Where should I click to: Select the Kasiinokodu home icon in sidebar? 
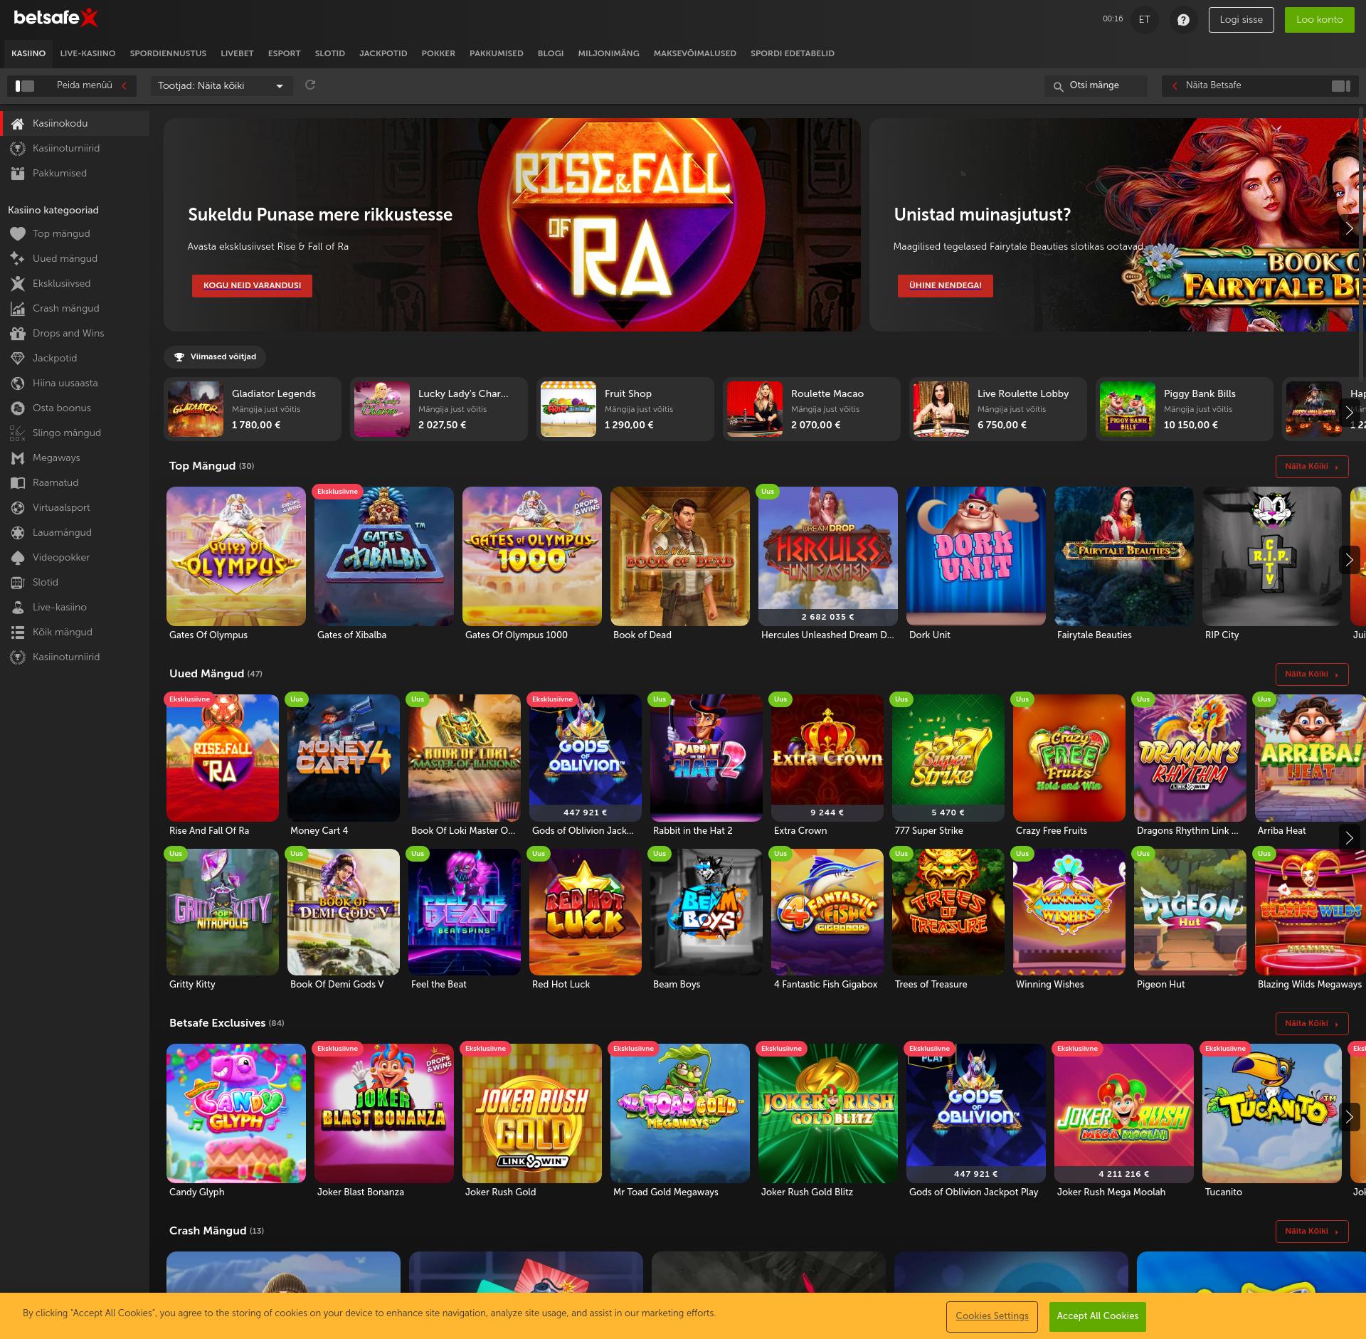[x=17, y=123]
